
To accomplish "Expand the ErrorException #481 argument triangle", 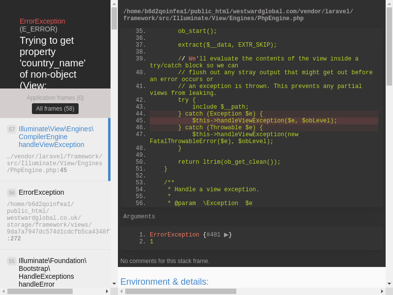I will pos(226,235).
